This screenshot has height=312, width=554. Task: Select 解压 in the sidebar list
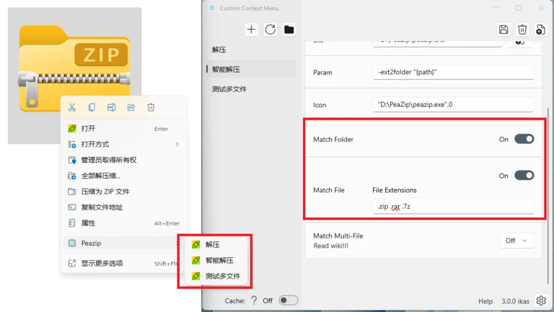coord(251,50)
